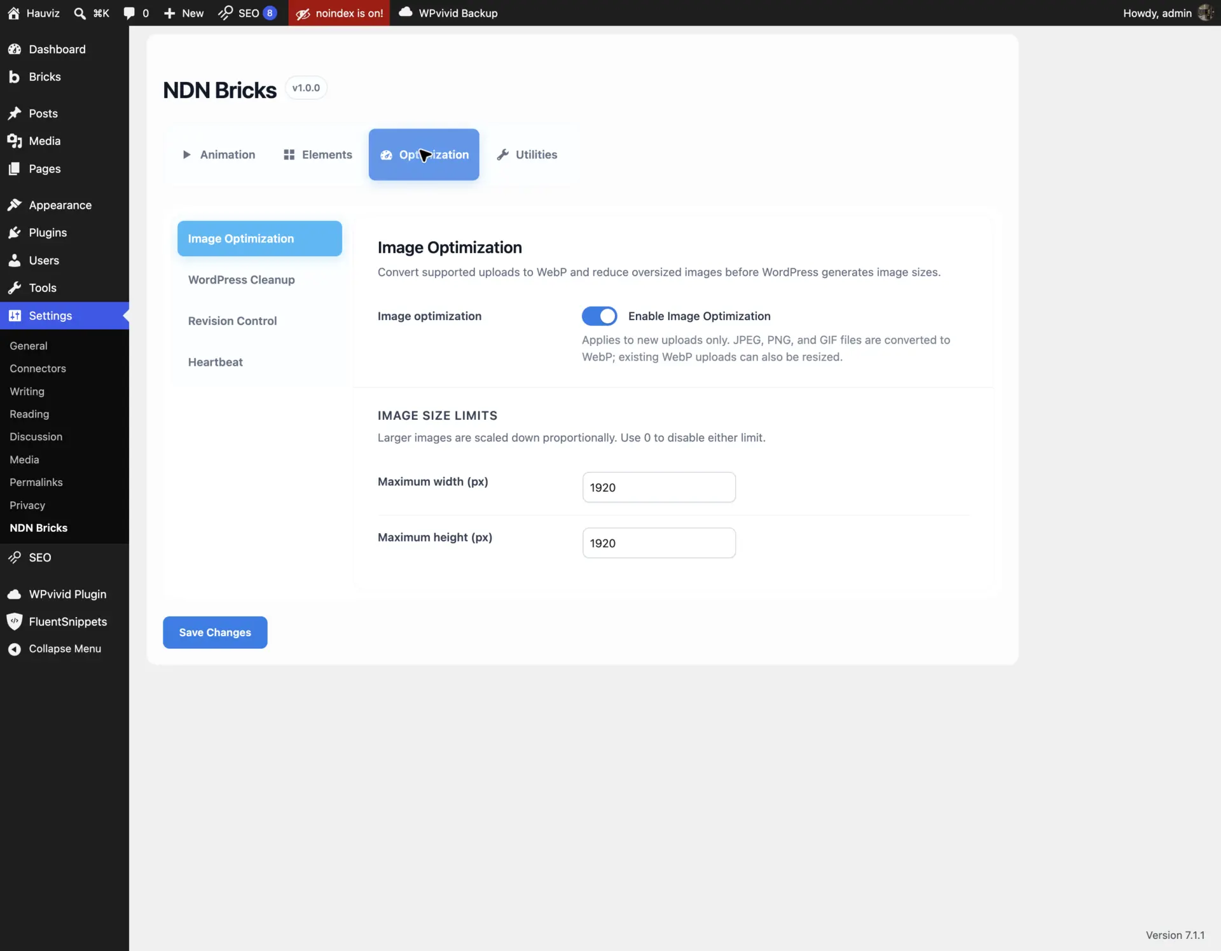Open Reading settings submenu link
This screenshot has width=1221, height=951.
(29, 414)
